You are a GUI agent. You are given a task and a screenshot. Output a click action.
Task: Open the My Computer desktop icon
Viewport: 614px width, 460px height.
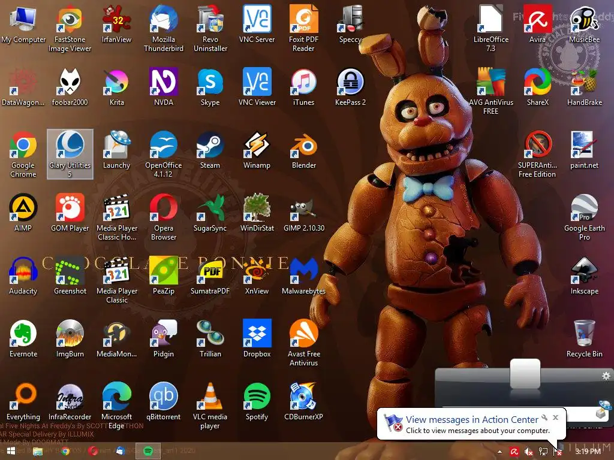coord(23,24)
